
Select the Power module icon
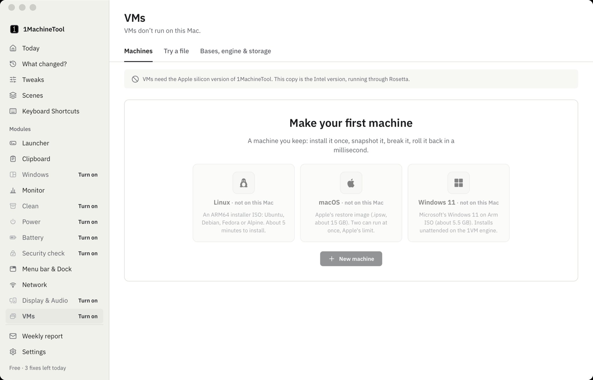click(13, 222)
